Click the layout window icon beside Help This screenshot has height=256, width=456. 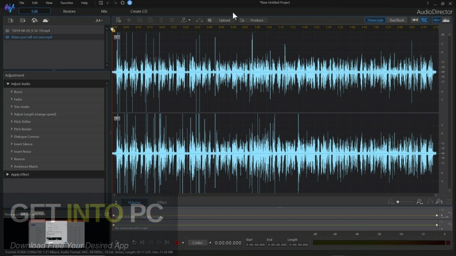pyautogui.click(x=101, y=3)
